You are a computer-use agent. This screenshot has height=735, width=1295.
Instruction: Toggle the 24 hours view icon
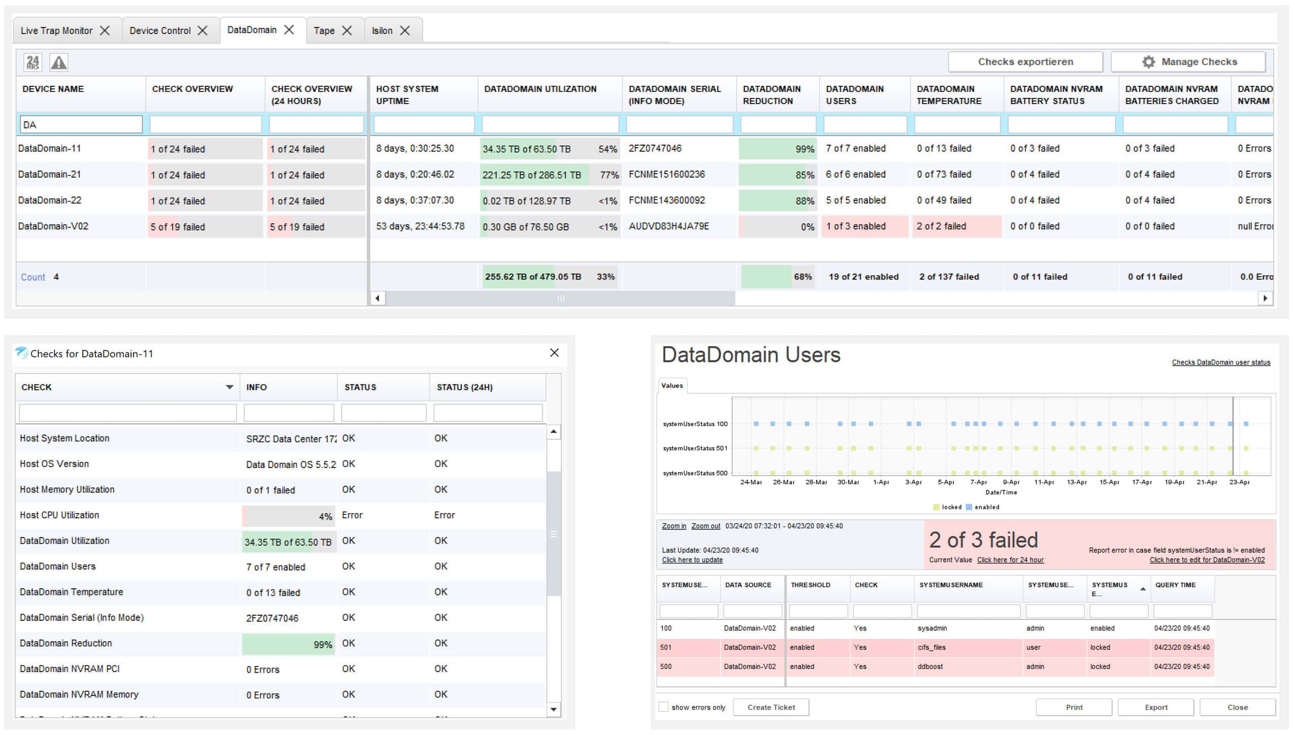tap(33, 62)
